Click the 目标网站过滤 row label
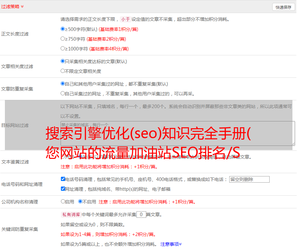 (x=15, y=125)
